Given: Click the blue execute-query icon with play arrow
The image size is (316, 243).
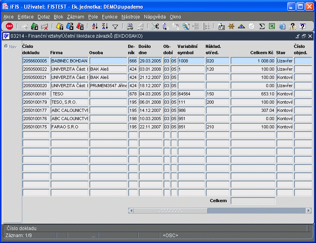Looking at the screenshot, I should [x=70, y=26].
